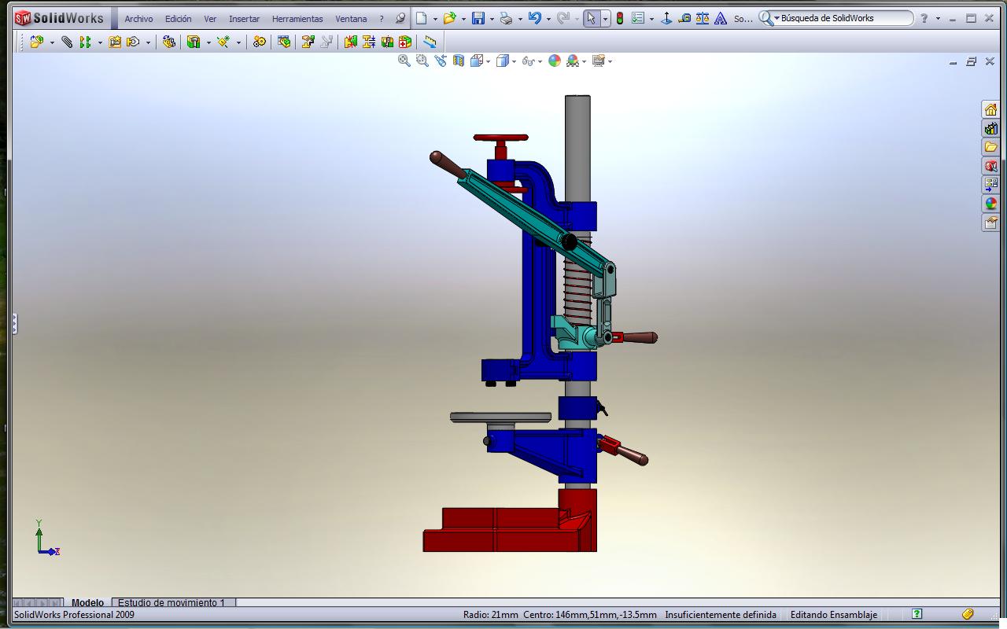This screenshot has width=1007, height=629.
Task: Open the Appearances color ball in task pane
Action: pyautogui.click(x=990, y=204)
